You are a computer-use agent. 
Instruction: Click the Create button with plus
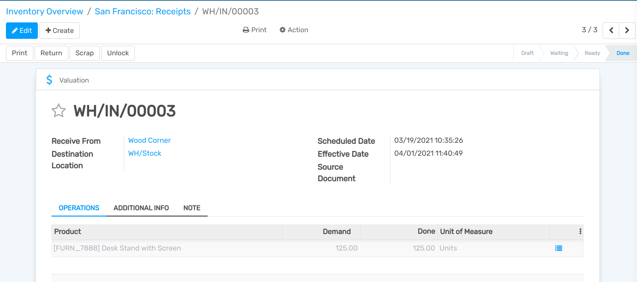(60, 31)
